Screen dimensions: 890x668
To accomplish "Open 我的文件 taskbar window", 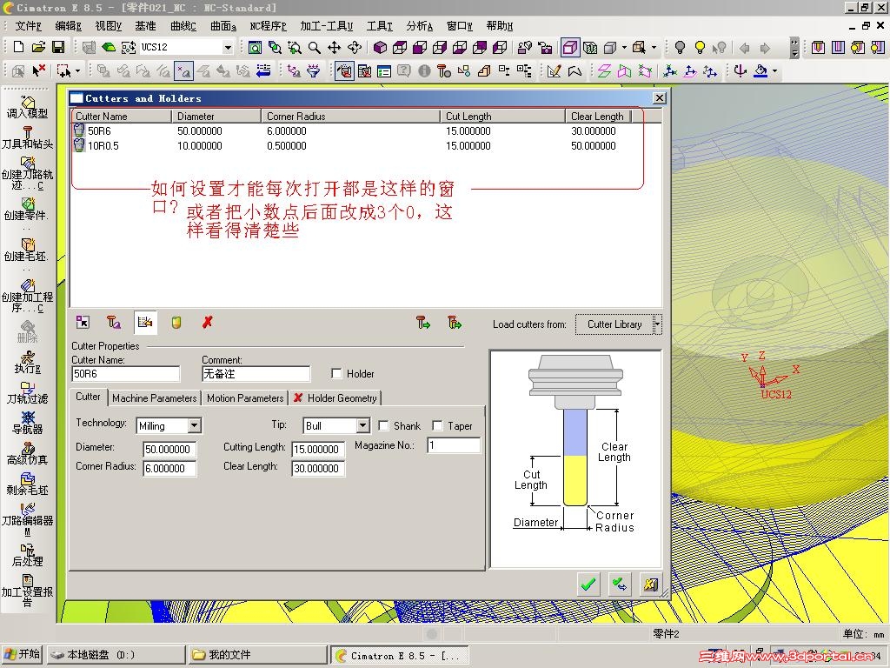I will point(257,654).
